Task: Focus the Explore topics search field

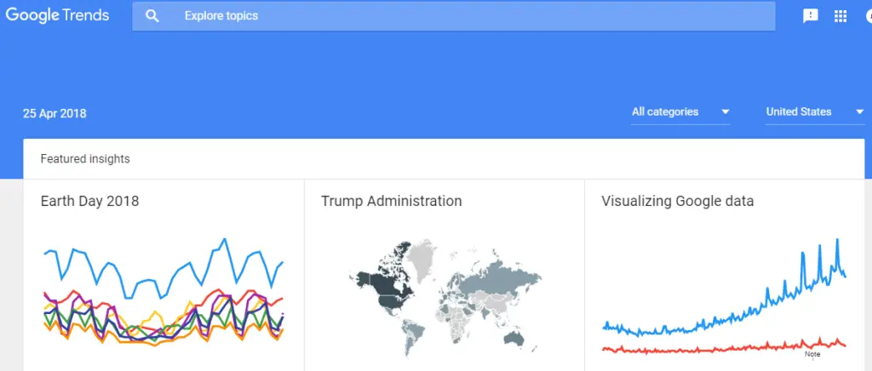Action: [453, 16]
